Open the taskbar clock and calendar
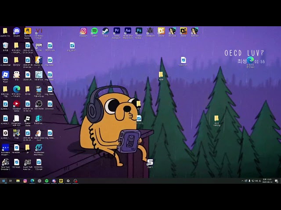 267,181
